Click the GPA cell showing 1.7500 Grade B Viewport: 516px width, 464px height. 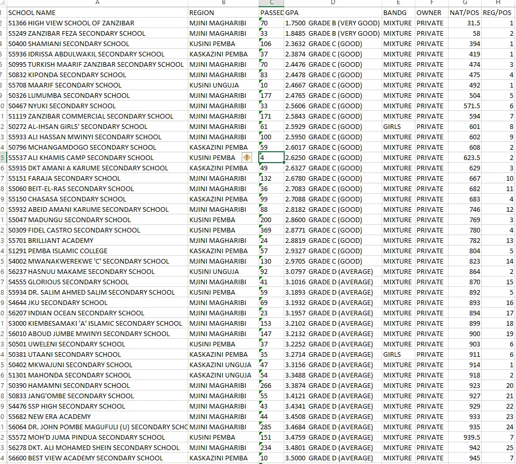(332, 23)
